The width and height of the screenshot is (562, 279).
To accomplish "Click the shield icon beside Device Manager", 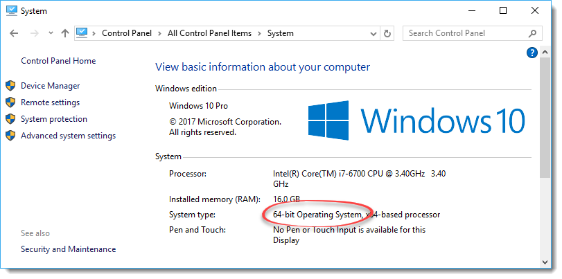I will coord(11,86).
